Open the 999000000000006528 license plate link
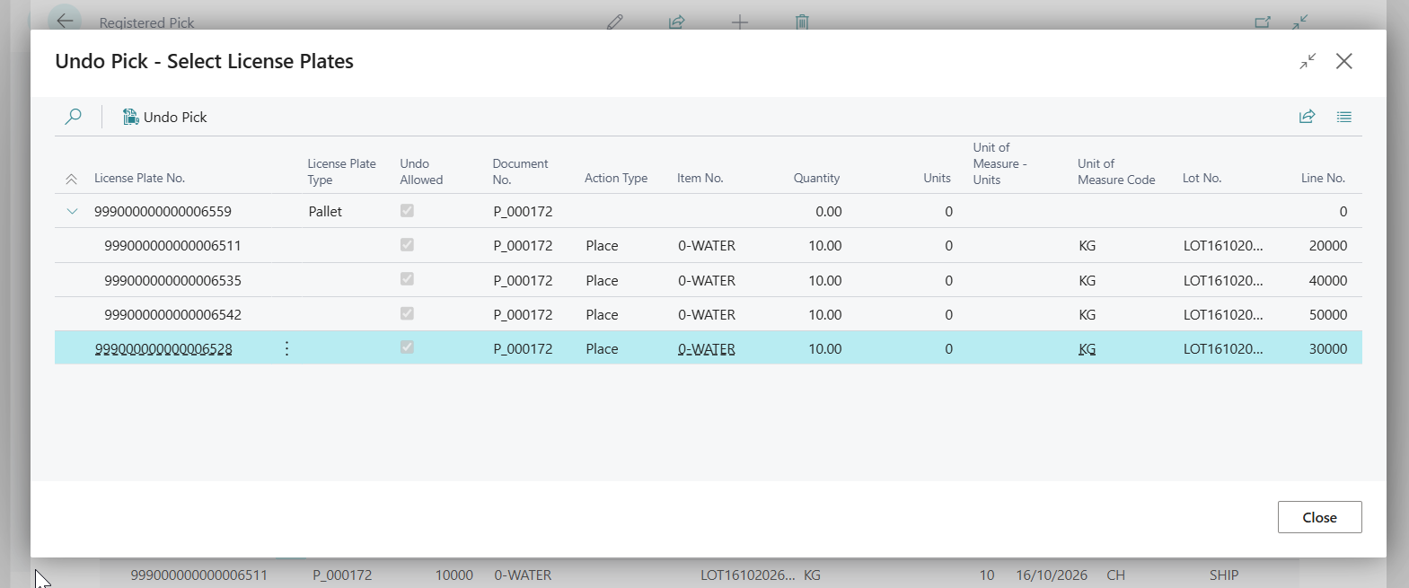The height and width of the screenshot is (588, 1409). [x=163, y=348]
